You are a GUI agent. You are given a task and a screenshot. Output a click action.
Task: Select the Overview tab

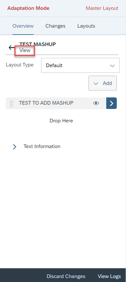coord(23,26)
